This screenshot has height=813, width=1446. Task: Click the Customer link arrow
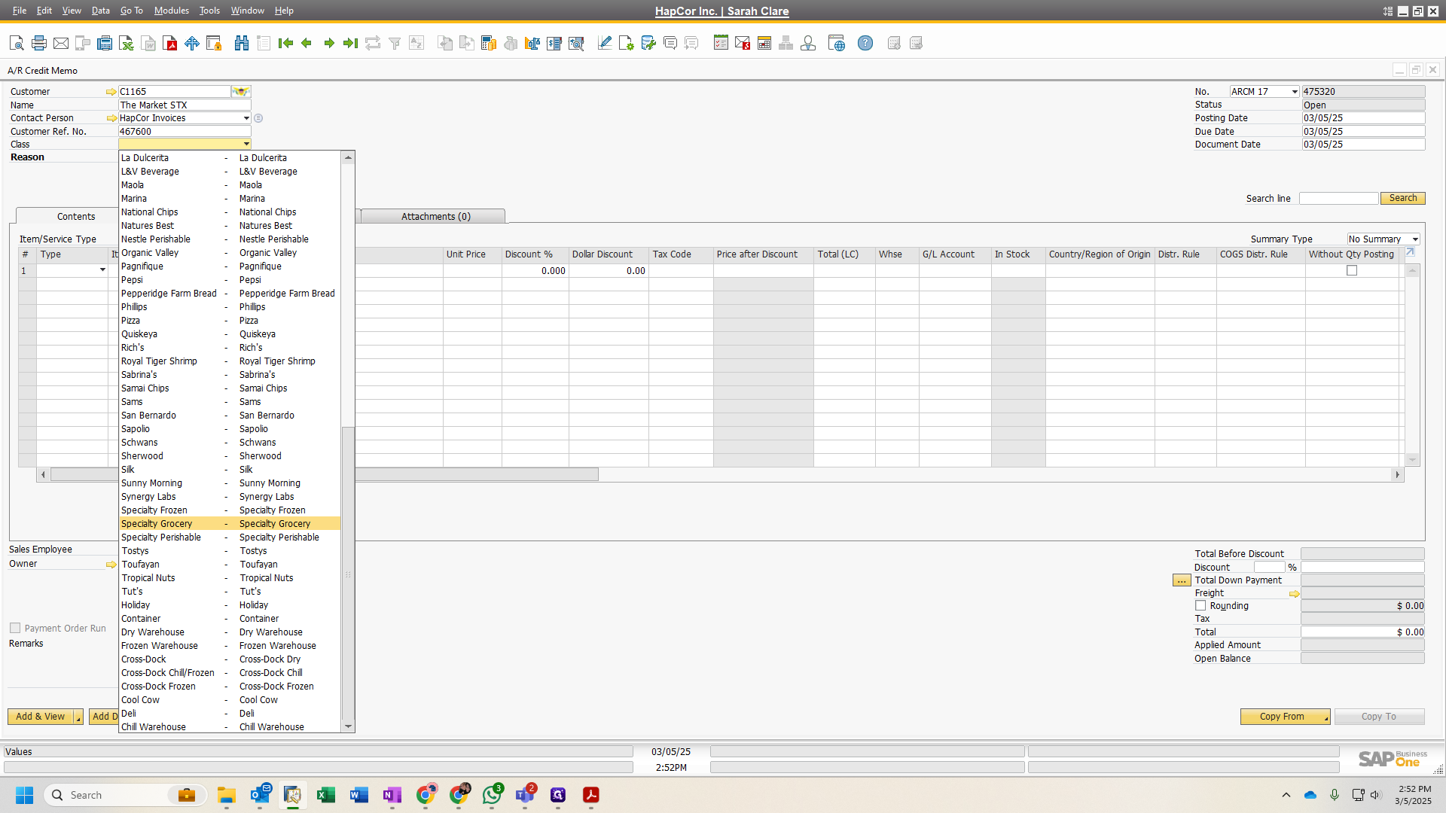111,92
